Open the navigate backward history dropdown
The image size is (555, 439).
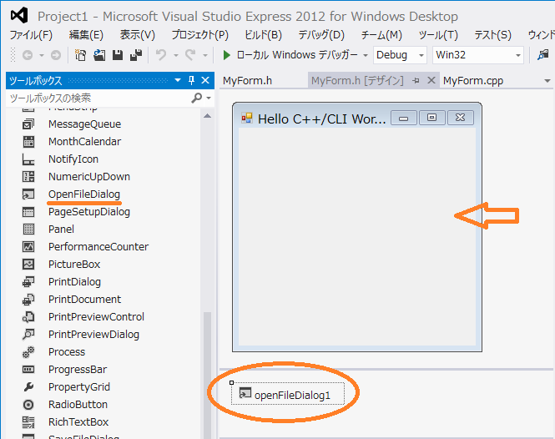[42, 55]
